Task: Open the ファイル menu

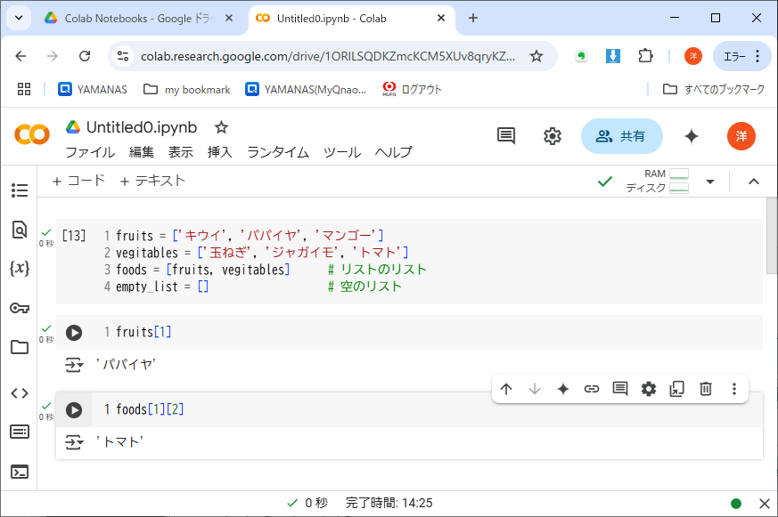Action: (x=90, y=152)
